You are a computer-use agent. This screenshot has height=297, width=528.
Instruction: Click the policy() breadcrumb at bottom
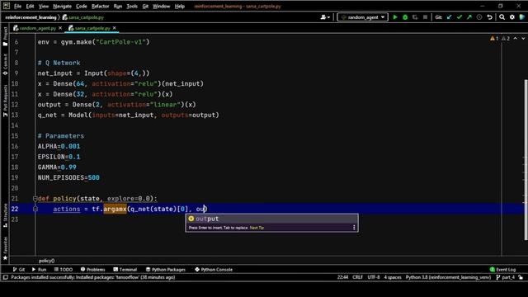pyautogui.click(x=46, y=261)
